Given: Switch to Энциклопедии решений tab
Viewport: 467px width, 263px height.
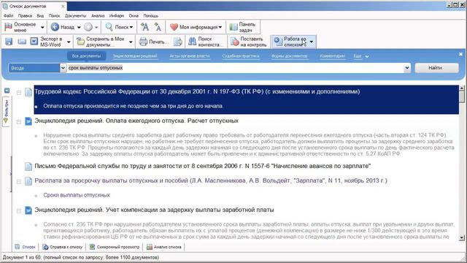Looking at the screenshot, I should click(135, 56).
